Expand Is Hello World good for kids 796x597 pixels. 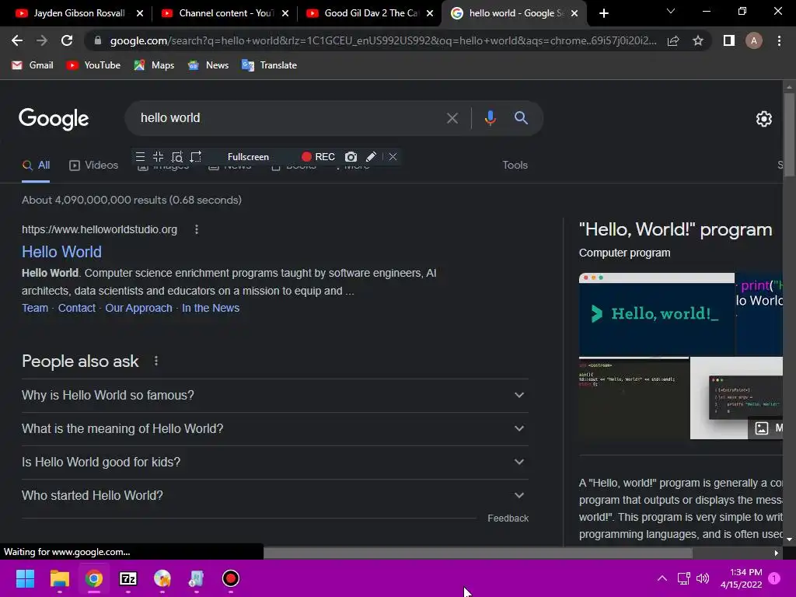click(275, 463)
